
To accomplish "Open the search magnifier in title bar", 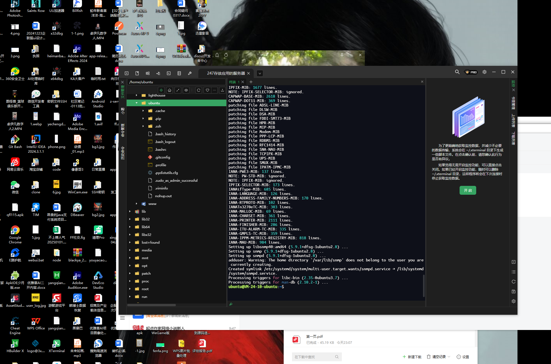I will click(x=457, y=72).
